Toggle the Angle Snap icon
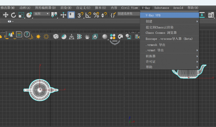Image resolution: width=216 pixels, height=127 pixels. tap(88, 15)
